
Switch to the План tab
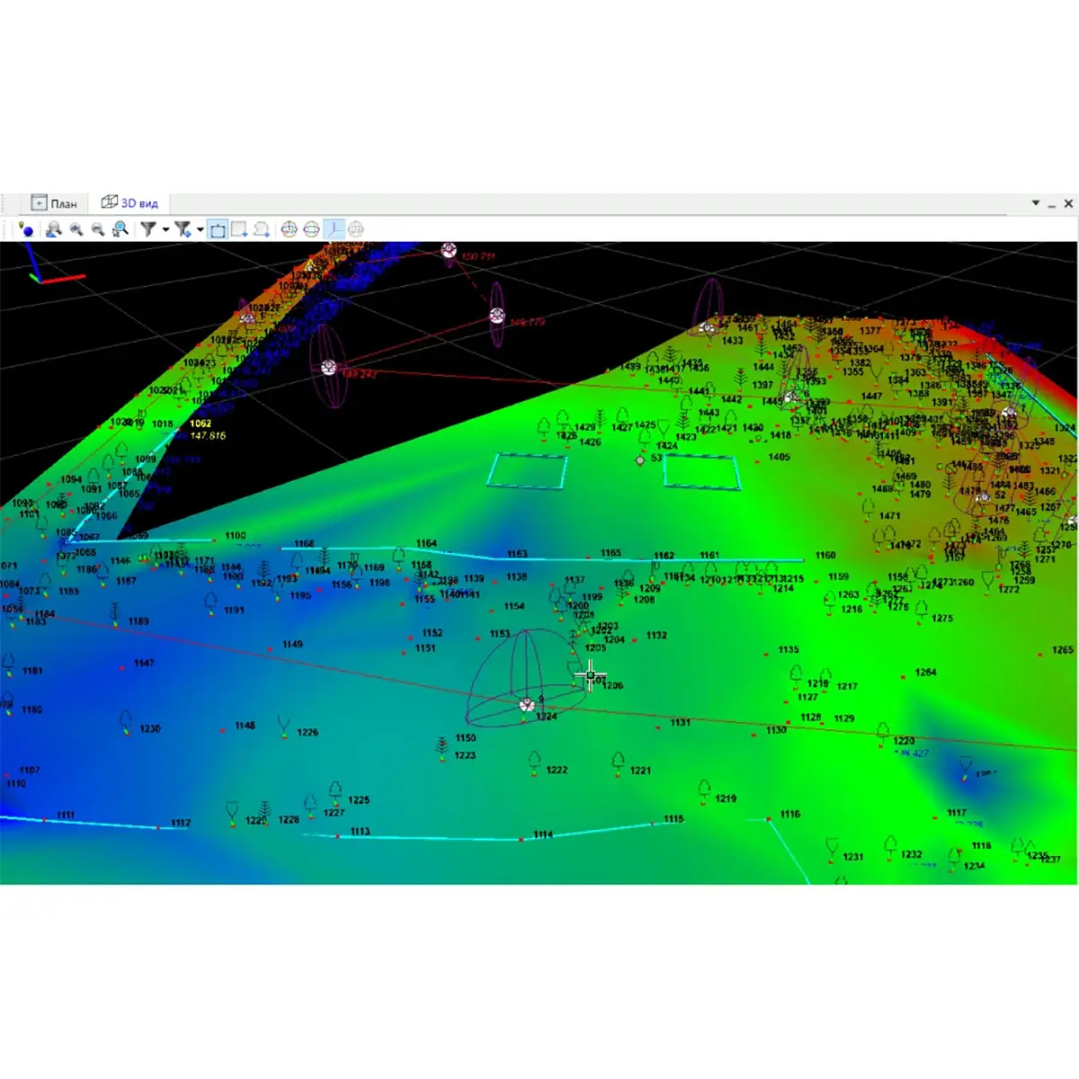pos(54,203)
